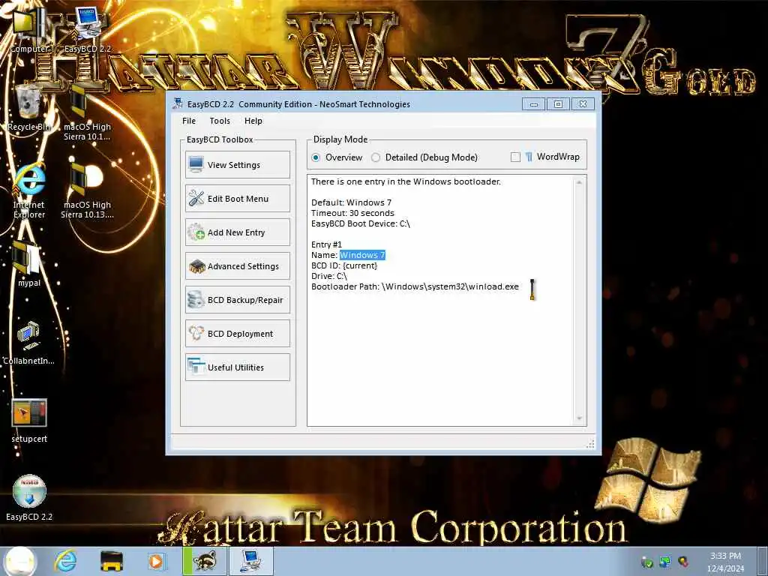Click the Entry #1 heading text
The width and height of the screenshot is (768, 576).
point(326,244)
